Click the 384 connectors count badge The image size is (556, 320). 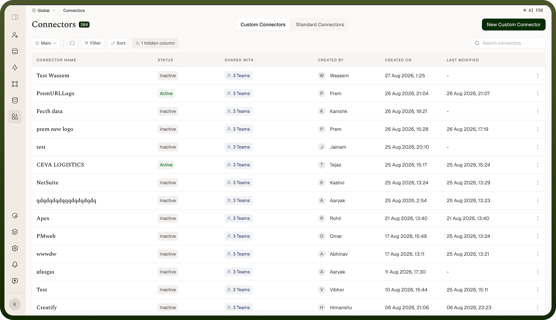click(84, 25)
